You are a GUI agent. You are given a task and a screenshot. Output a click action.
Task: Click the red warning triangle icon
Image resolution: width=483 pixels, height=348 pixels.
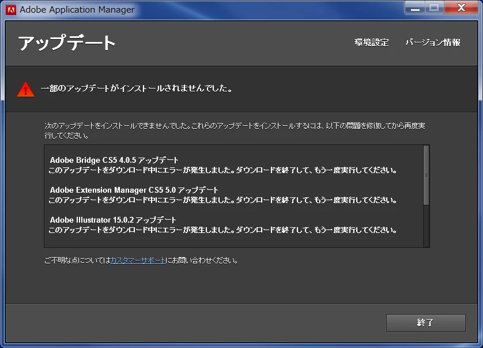tap(25, 89)
